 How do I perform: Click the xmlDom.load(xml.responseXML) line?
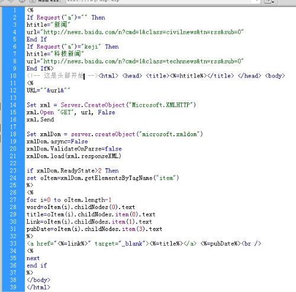74,156
